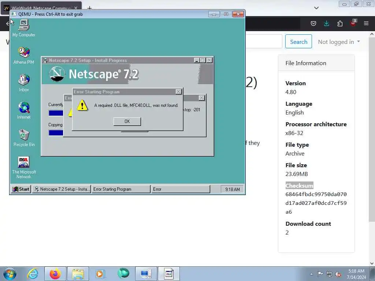
Task: Close the WinWorld Netscape tab
Action: coord(76,8)
